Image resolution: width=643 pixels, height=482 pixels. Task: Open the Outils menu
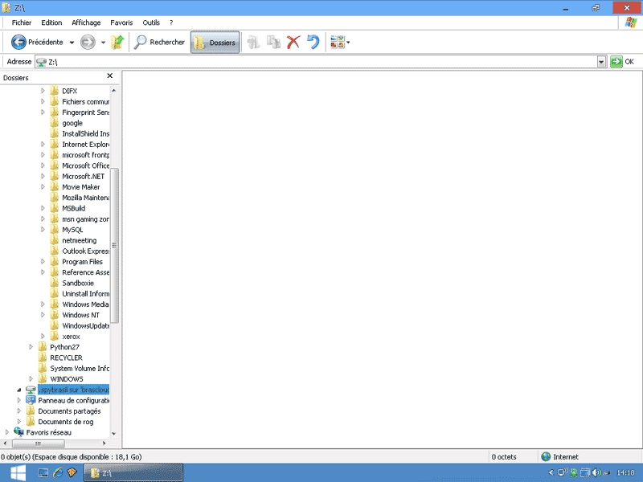tap(151, 22)
